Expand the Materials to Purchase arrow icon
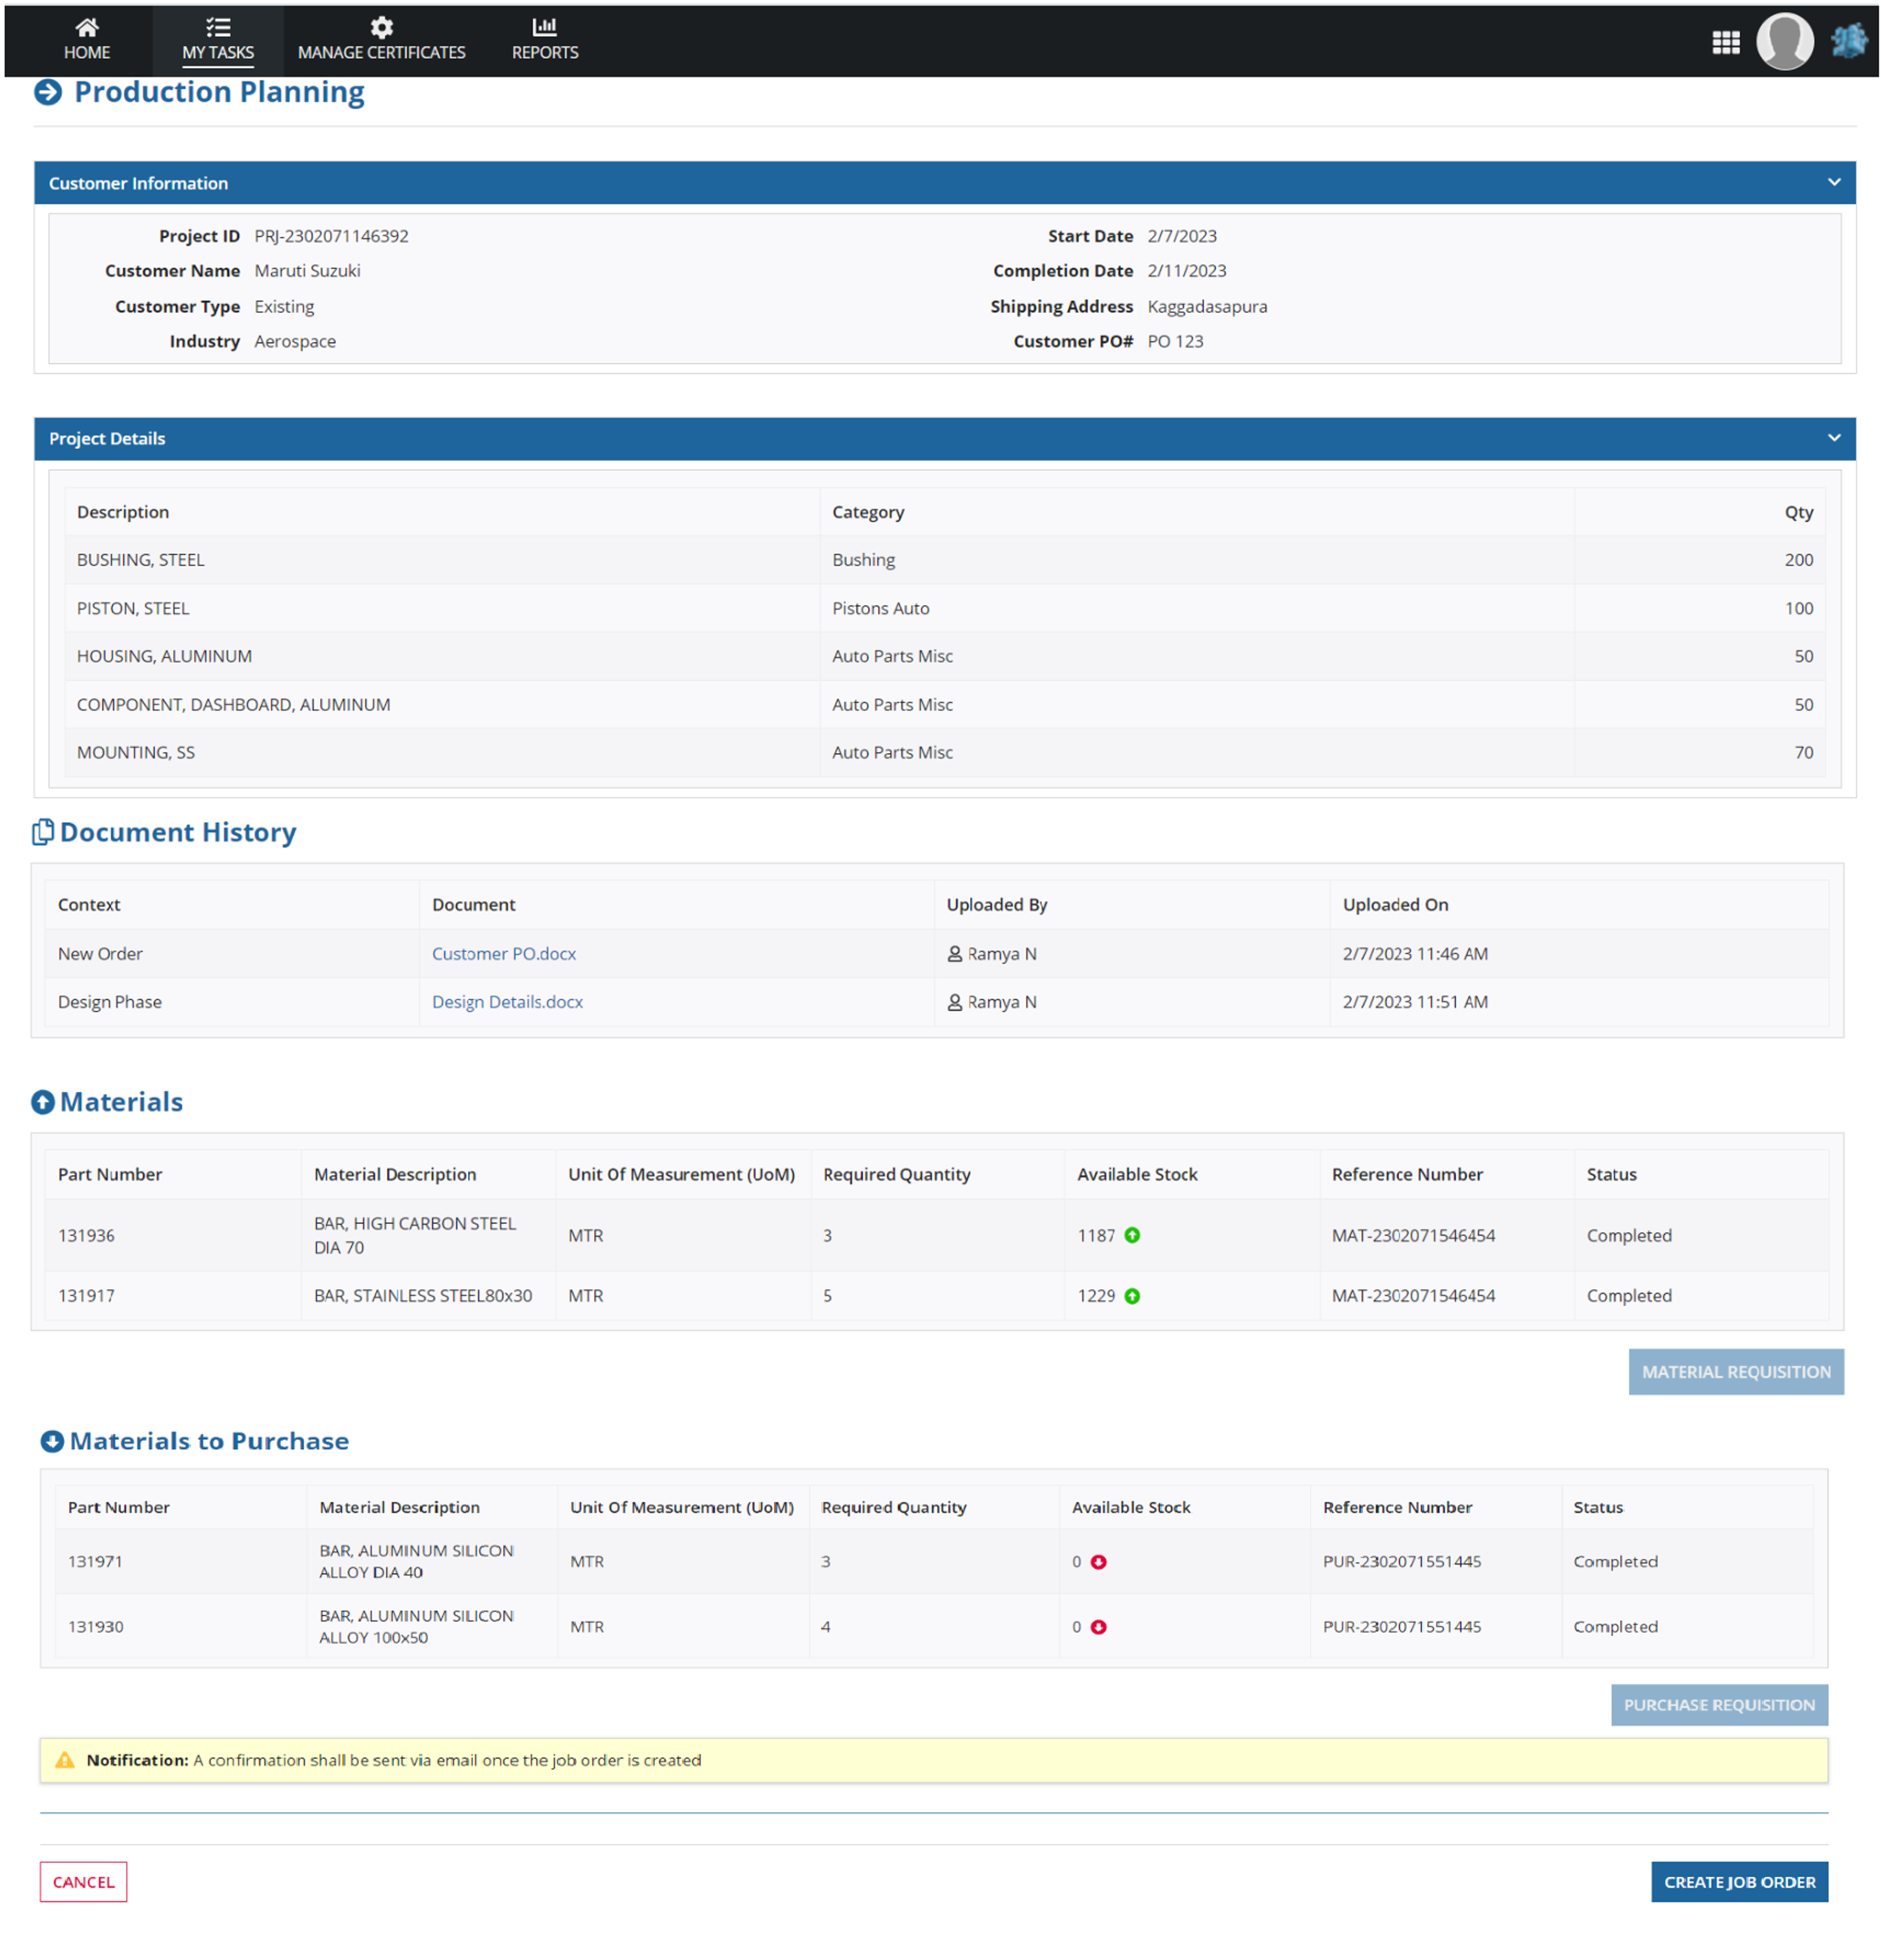Screen dimensions: 1881x1960 coord(52,1441)
